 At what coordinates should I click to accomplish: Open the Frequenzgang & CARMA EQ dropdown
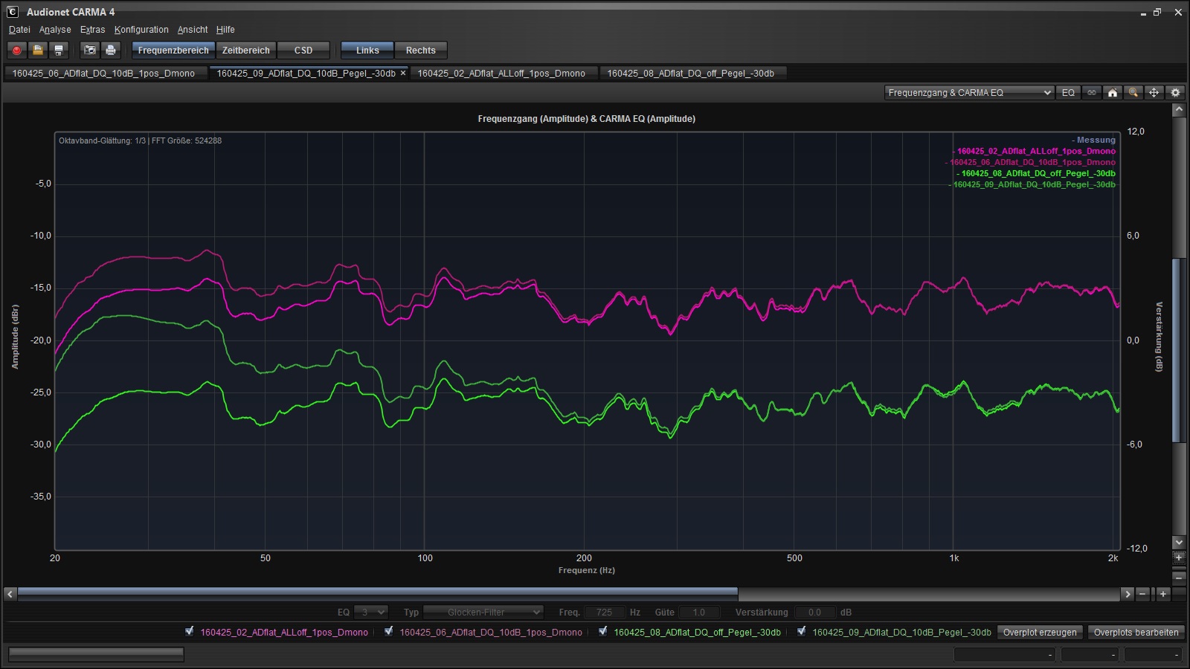pyautogui.click(x=969, y=93)
